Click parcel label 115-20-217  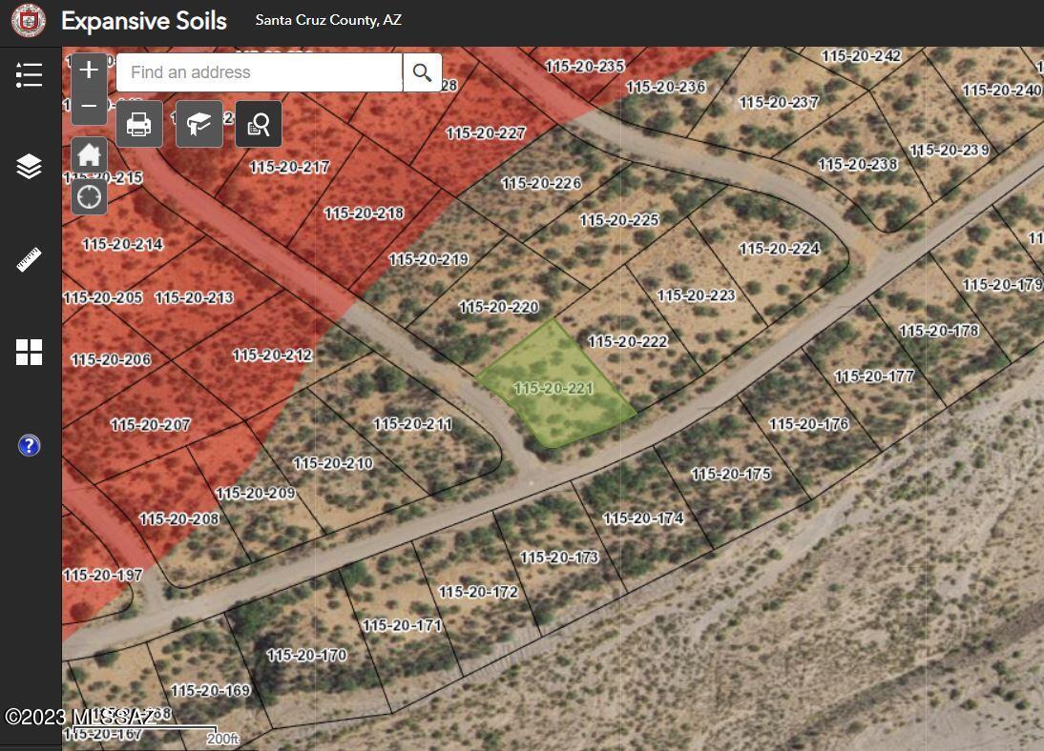(290, 167)
